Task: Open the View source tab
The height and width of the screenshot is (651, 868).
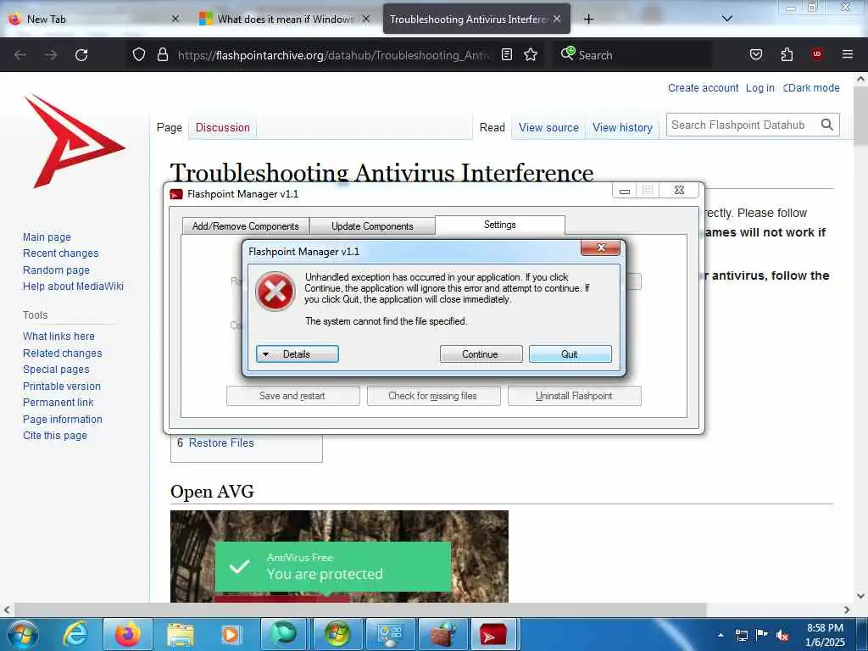Action: [548, 127]
